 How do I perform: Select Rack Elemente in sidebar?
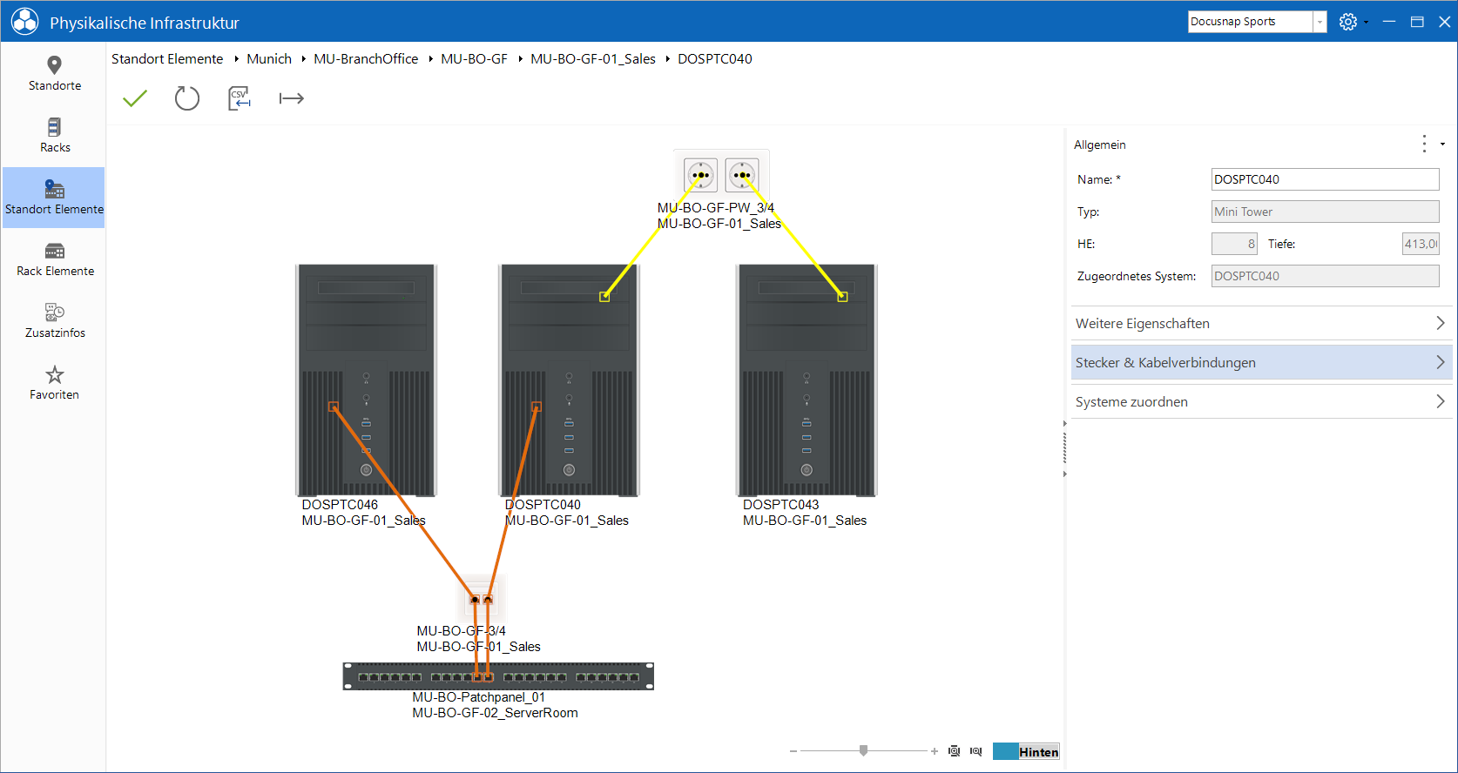(54, 259)
